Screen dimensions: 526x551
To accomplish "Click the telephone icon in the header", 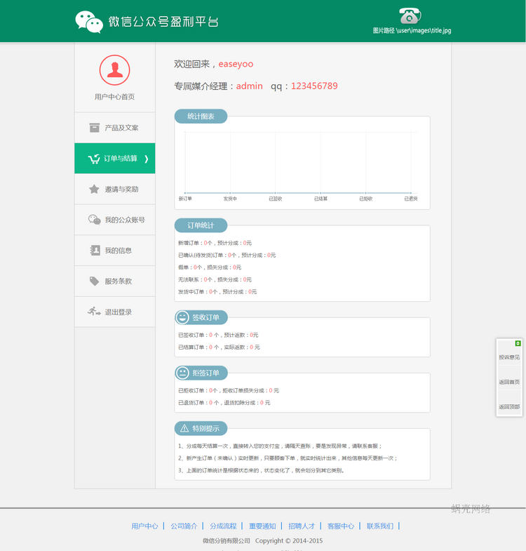I will [410, 16].
